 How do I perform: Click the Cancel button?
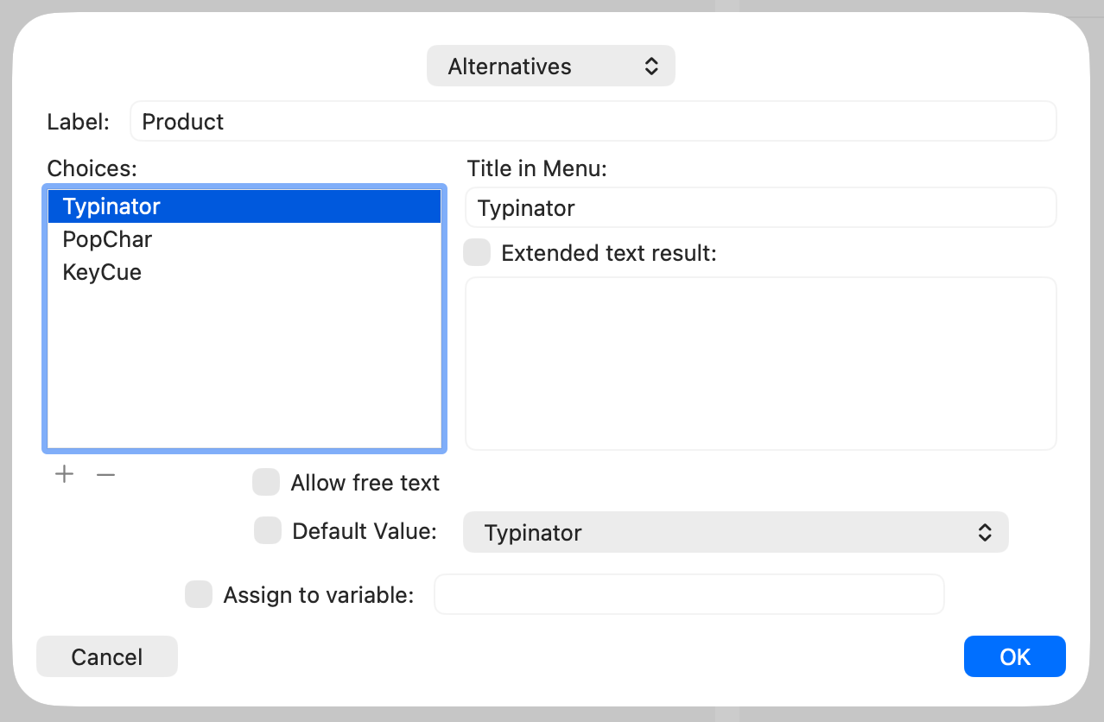(106, 656)
